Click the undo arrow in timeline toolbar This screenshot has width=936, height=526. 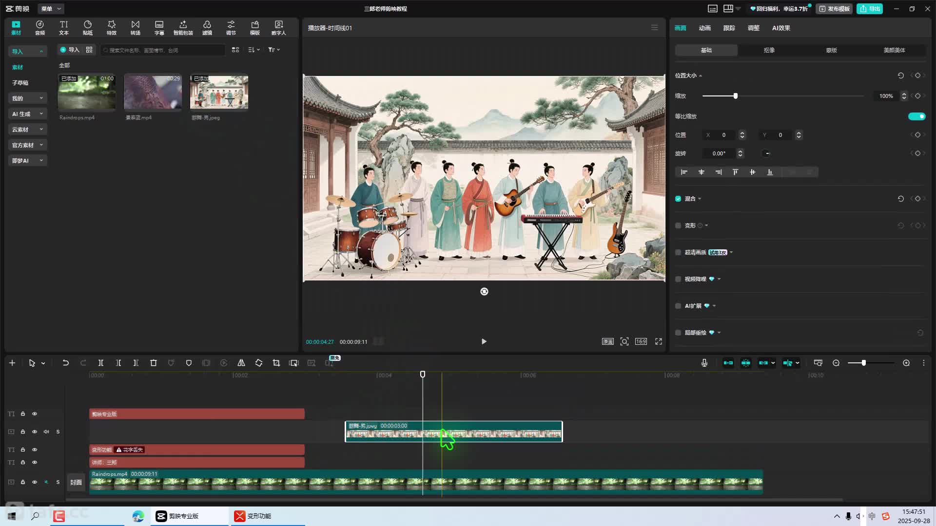65,363
